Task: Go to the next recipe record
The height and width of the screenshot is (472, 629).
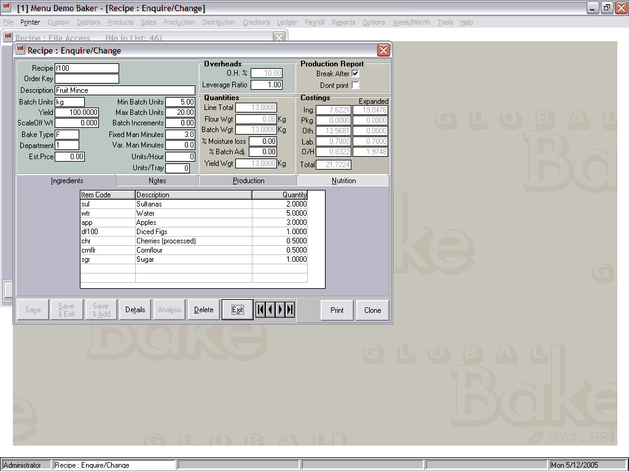Action: (x=280, y=310)
